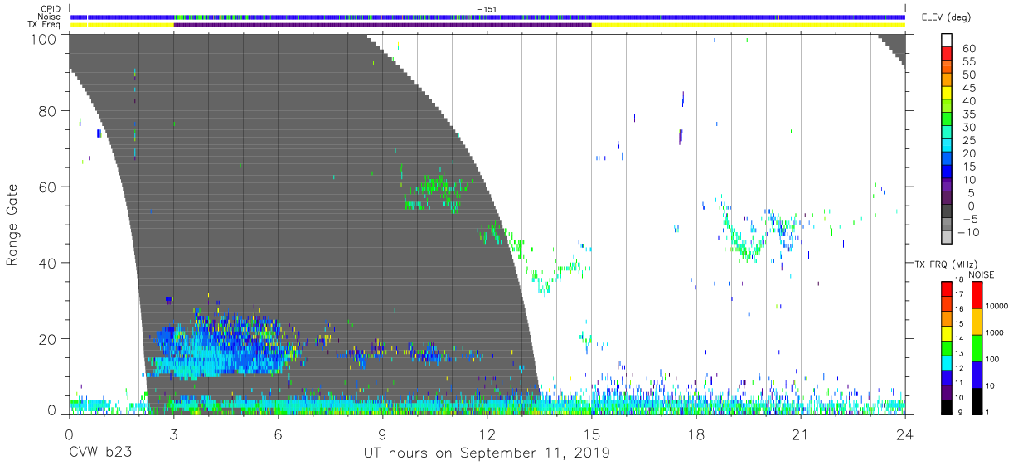Select the red swatch in the TX FRQ colorbar
This screenshot has width=1018, height=470.
click(x=947, y=289)
